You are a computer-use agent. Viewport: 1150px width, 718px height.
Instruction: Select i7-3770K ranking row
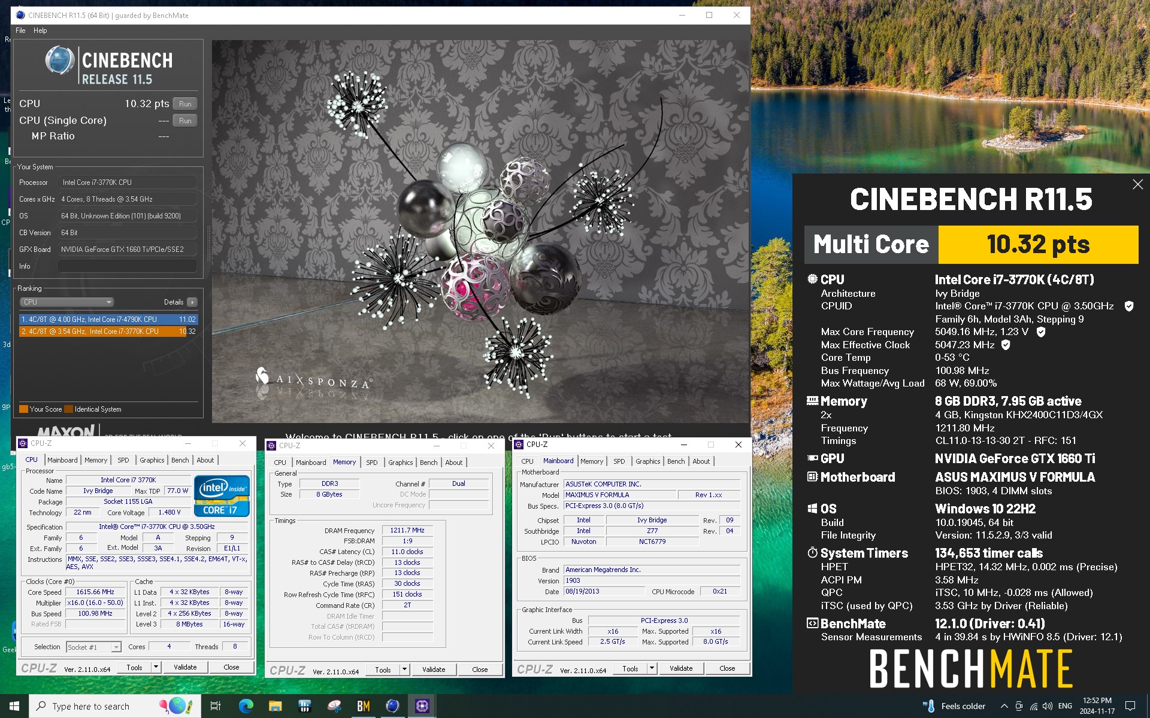coord(108,331)
